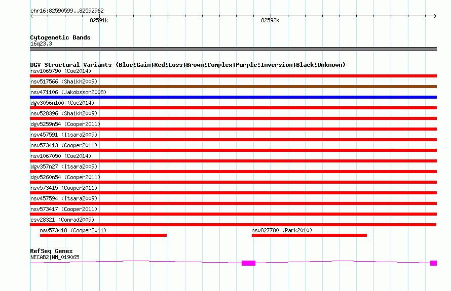This screenshot has height=291, width=451.
Task: Click the 82591k ruler tick label
Action: [99, 20]
